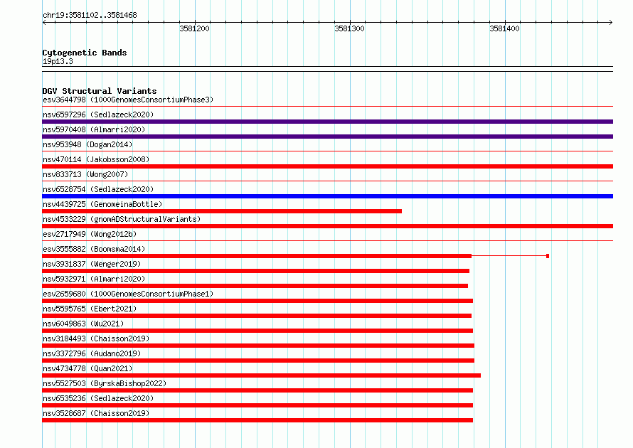
Task: Select the 19p13.3 band label
Action: [58, 61]
